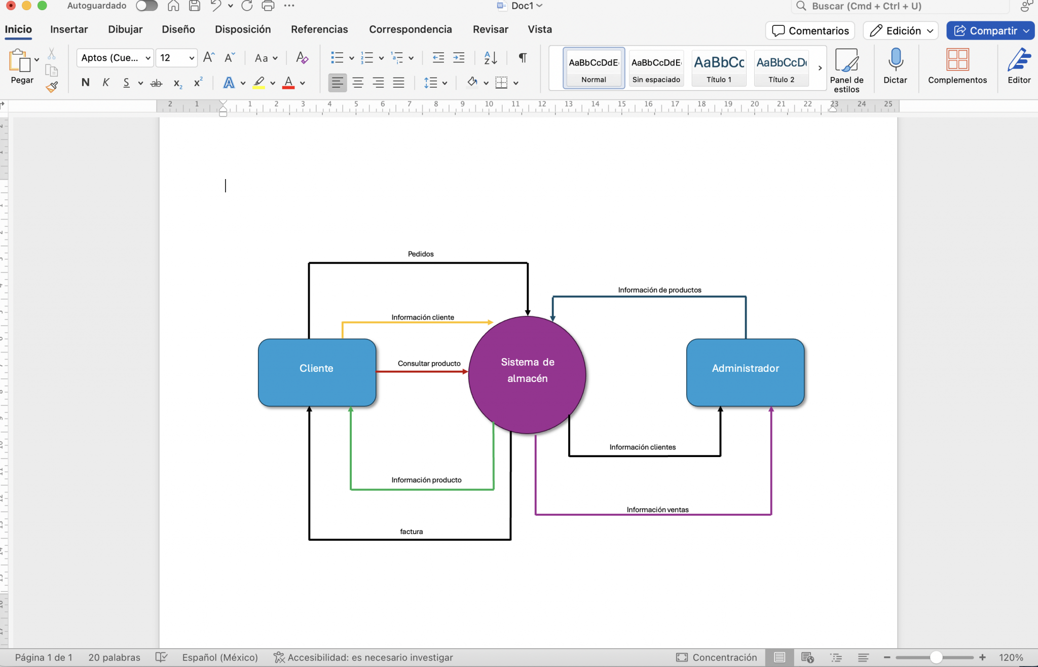Adjust the zoom slider at the bottom
This screenshot has height=667, width=1038.
[935, 657]
